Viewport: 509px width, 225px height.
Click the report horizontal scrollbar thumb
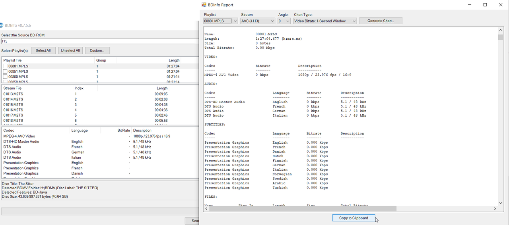tap(303, 208)
